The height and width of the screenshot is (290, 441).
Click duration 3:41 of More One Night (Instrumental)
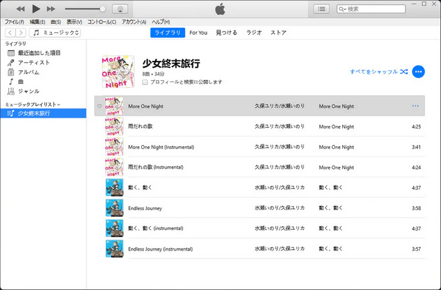pos(416,147)
